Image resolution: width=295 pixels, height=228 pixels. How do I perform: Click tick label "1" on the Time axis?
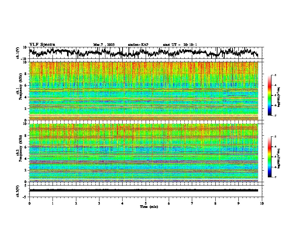point(53,203)
